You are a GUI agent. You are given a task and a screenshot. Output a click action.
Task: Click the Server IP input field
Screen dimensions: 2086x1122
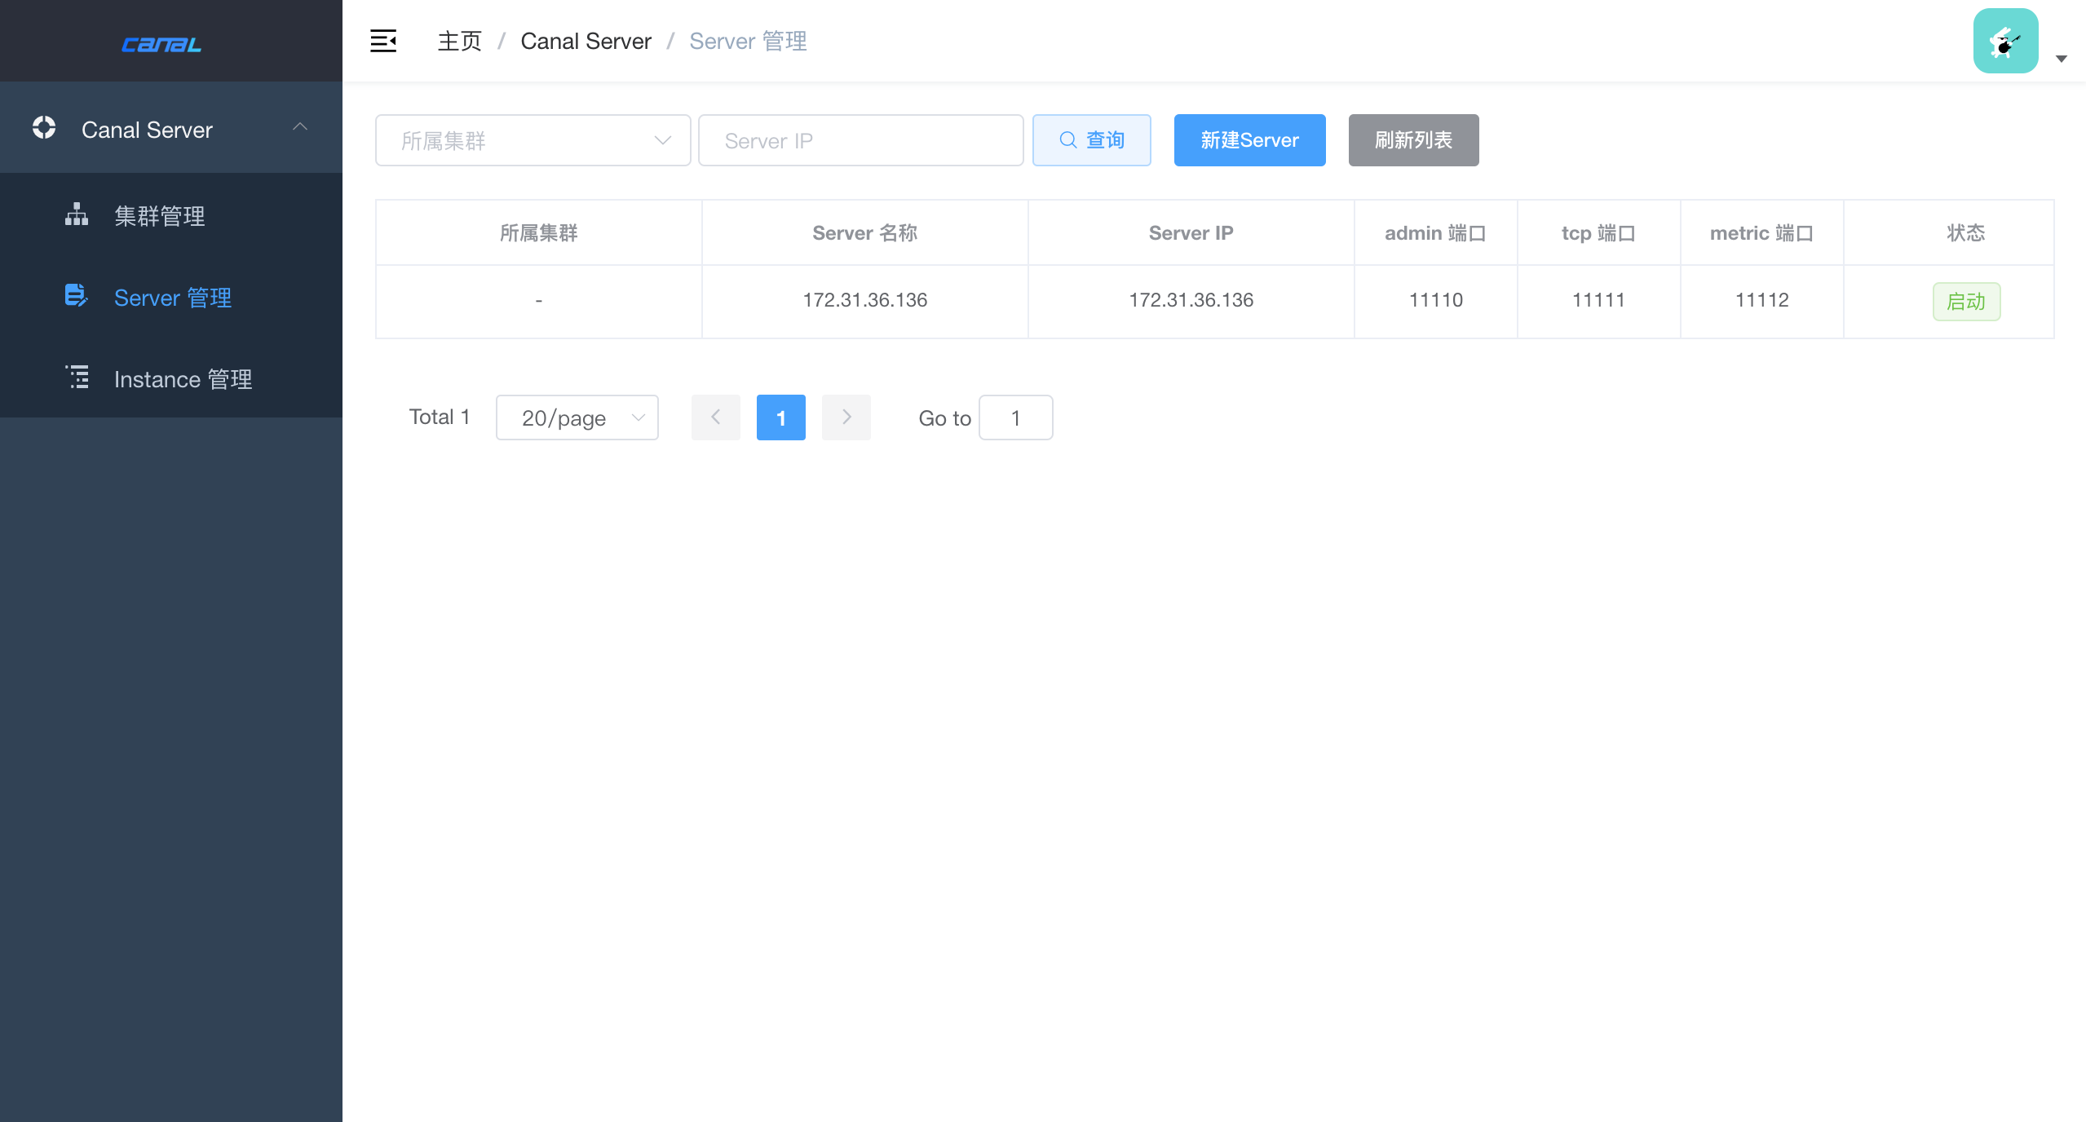860,140
